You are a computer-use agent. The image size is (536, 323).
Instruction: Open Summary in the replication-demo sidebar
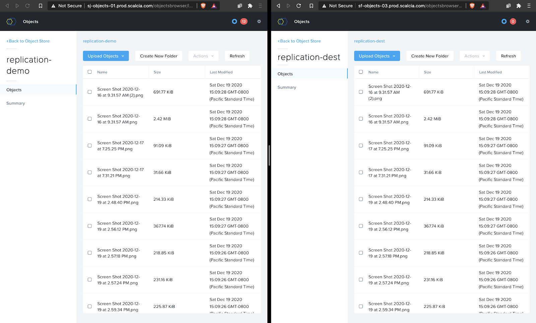[x=16, y=103]
